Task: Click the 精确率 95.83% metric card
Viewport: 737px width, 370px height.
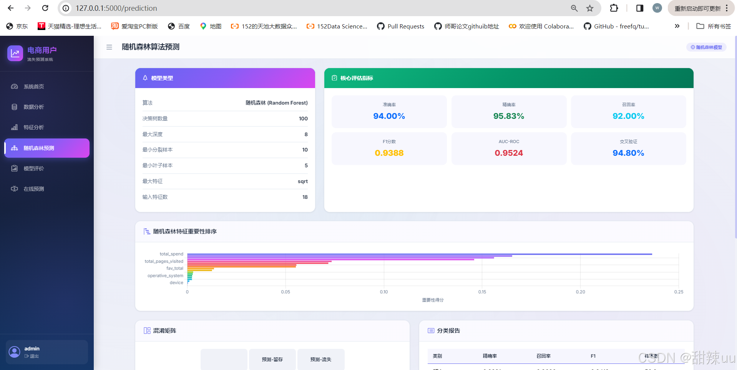Action: point(509,112)
